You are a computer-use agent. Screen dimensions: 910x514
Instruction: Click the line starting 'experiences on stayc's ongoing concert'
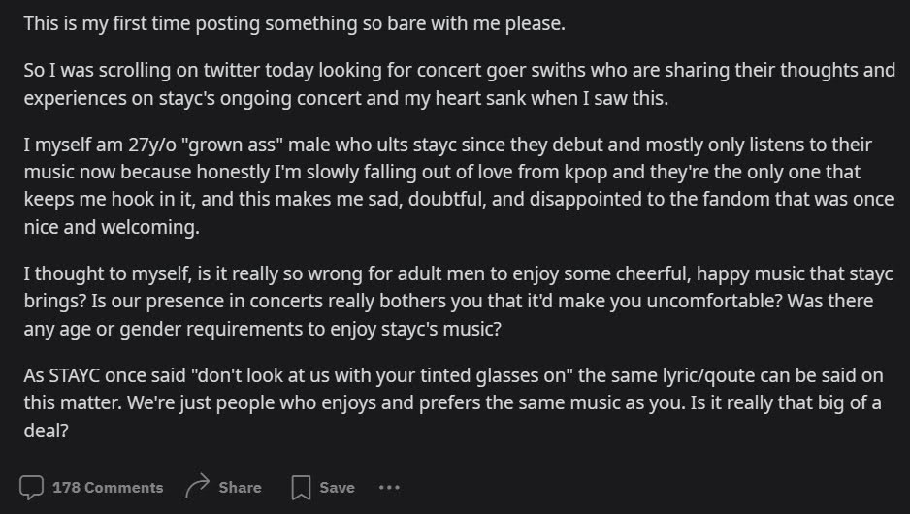pos(346,98)
